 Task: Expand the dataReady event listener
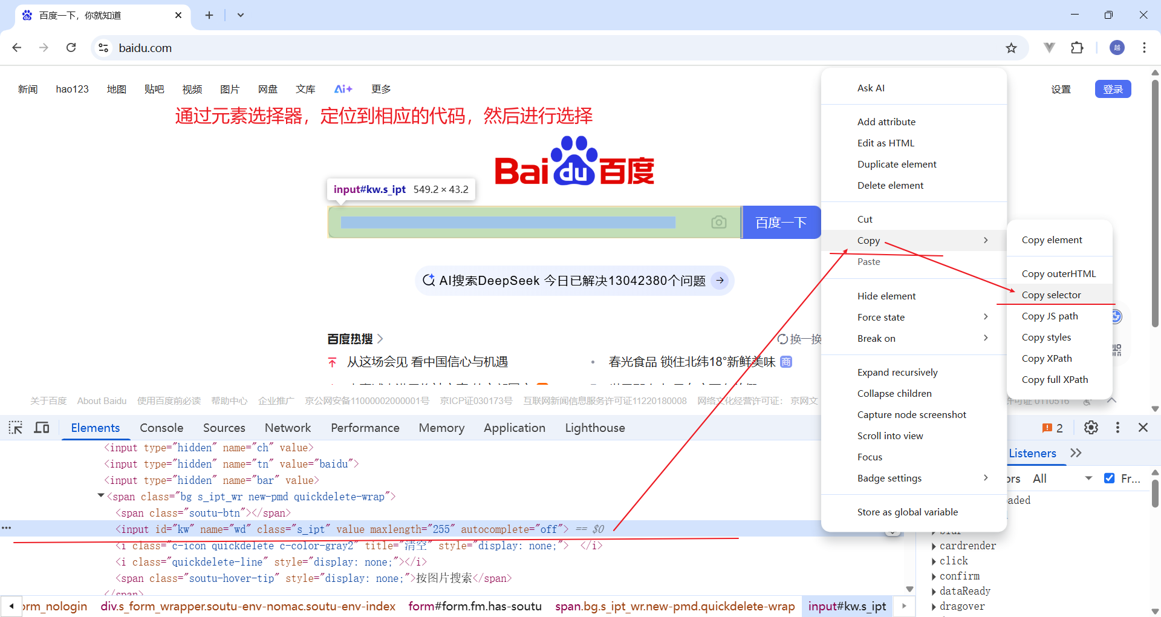click(x=934, y=592)
